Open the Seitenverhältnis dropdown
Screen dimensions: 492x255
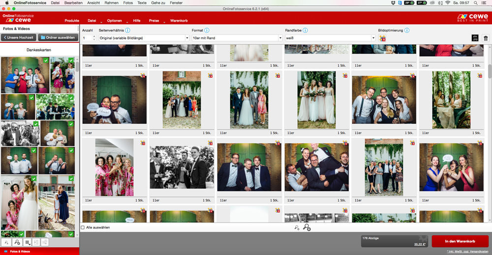(x=144, y=38)
